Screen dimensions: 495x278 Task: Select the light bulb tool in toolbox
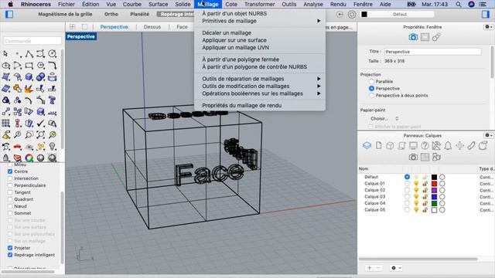point(53,147)
